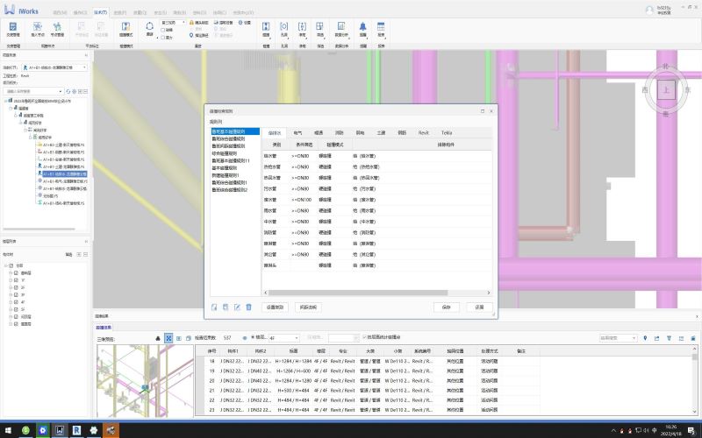The image size is (702, 438).
Task: Click the user avatar icon at top right
Action: coord(649,11)
